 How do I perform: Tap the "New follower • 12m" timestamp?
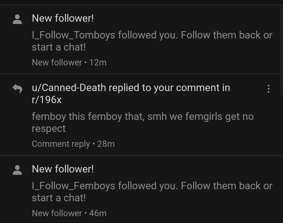tap(69, 63)
